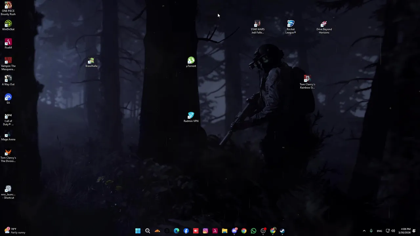This screenshot has width=420, height=236.
Task: Open quick settings via the speaker icon
Action: coord(393,231)
